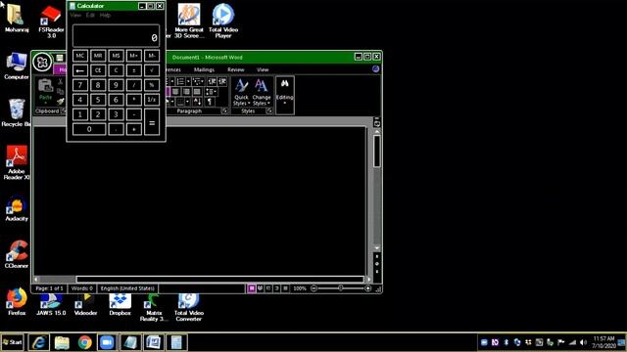Click the equals key on Calculator

152,122
